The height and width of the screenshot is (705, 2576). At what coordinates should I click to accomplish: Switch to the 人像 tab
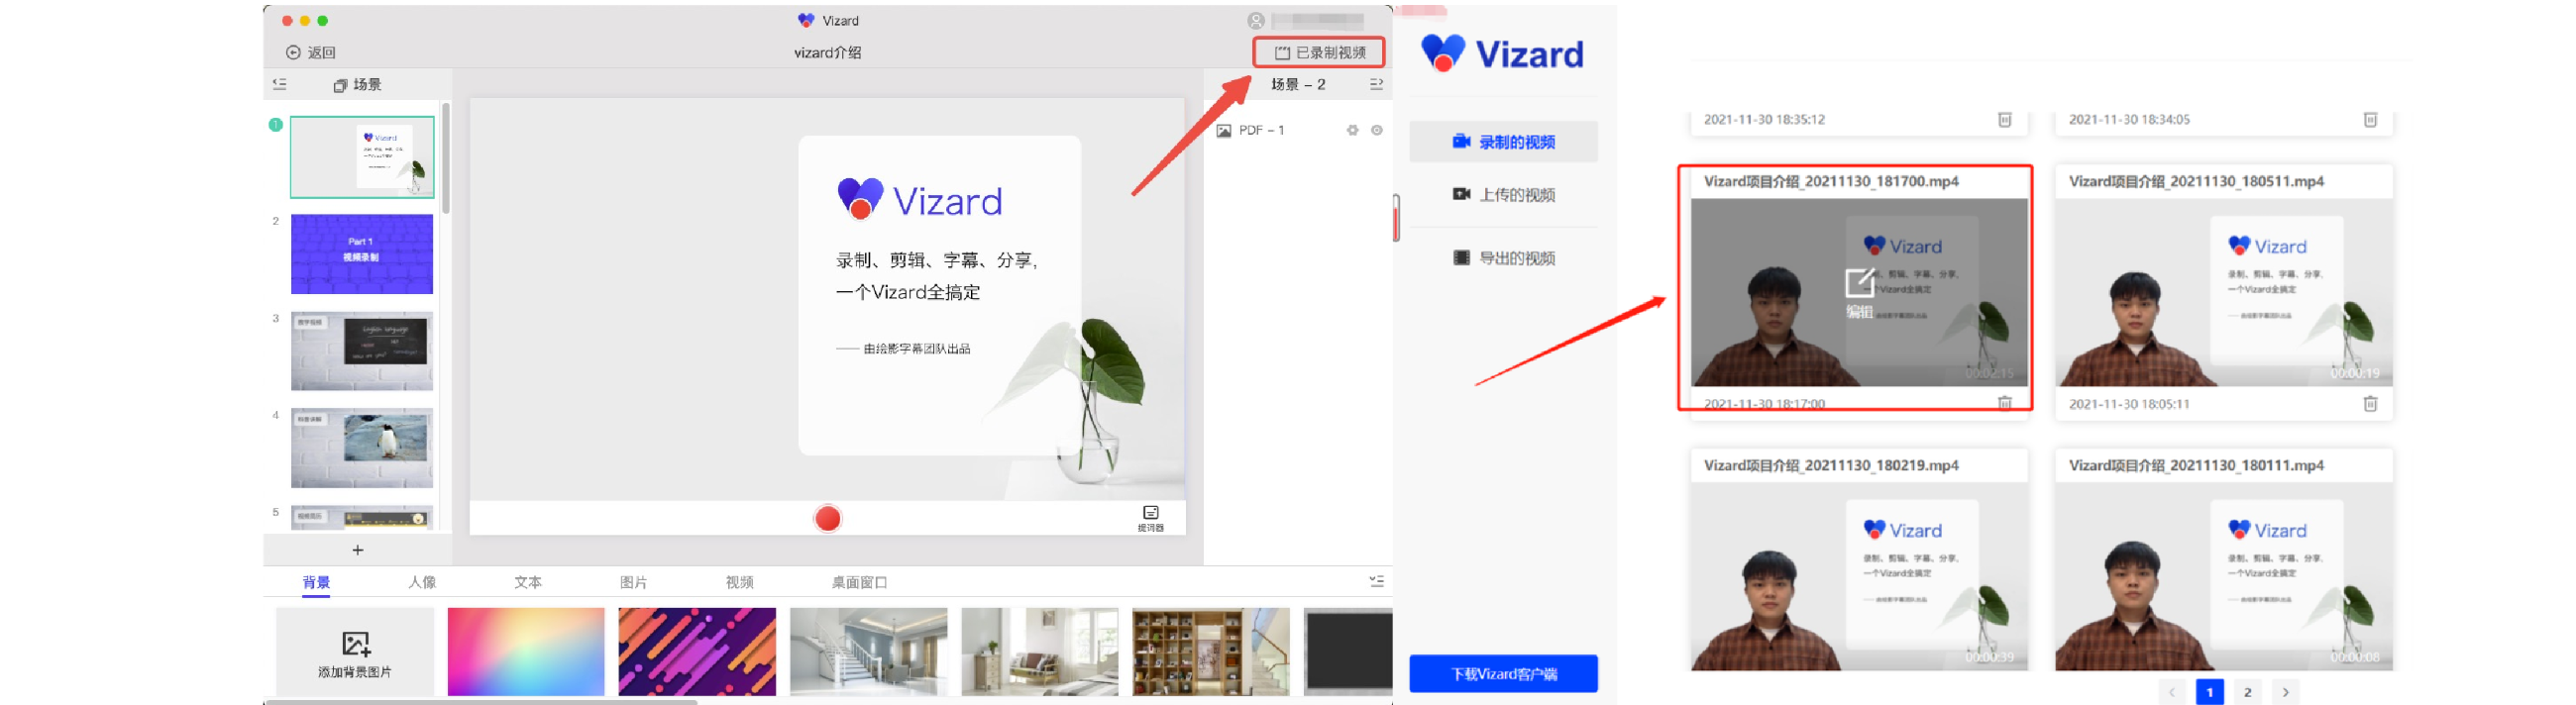tap(422, 583)
